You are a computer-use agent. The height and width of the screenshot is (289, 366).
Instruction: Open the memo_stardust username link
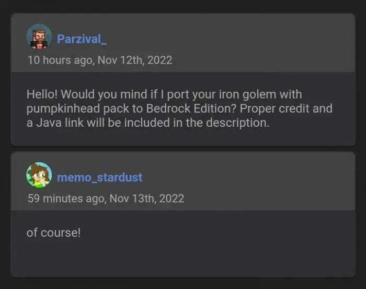point(99,177)
